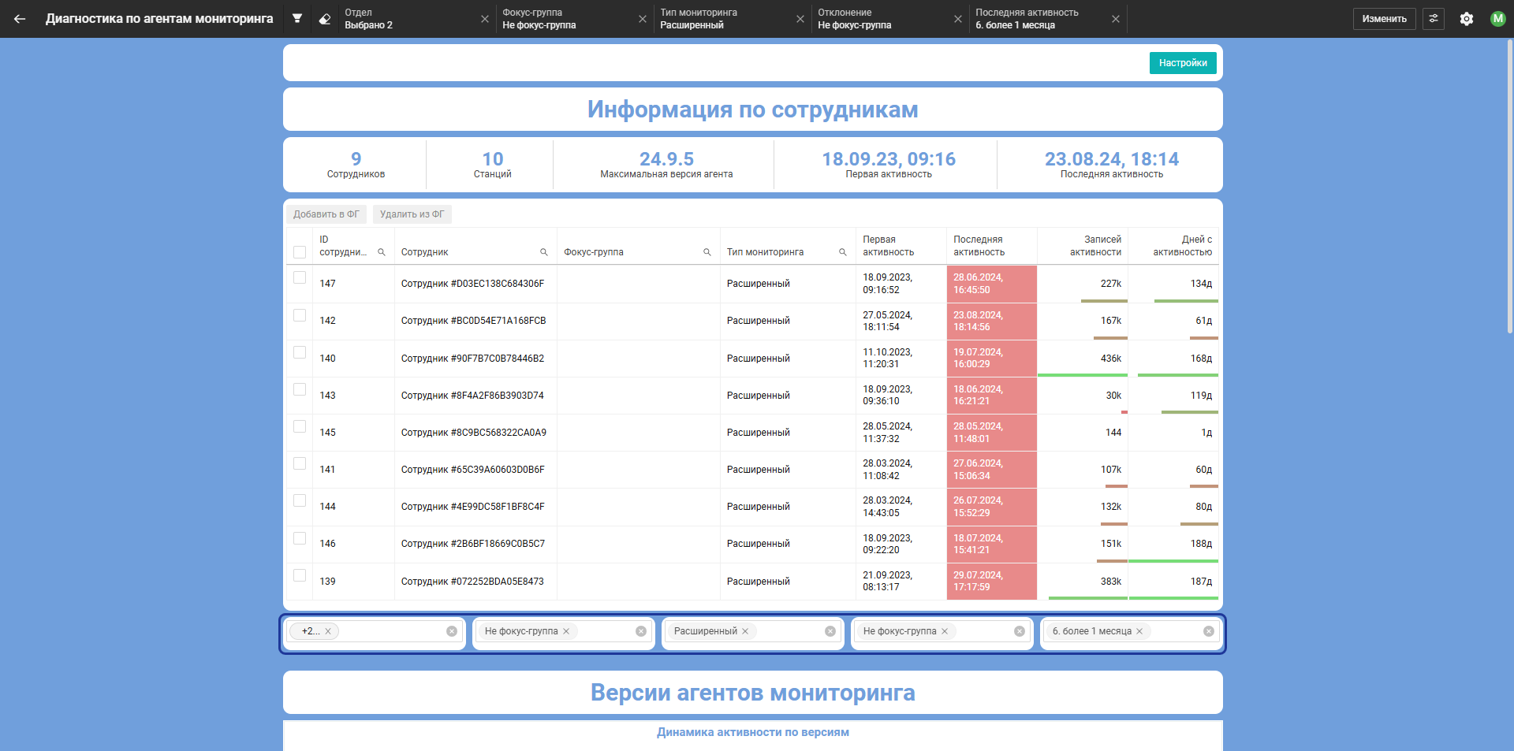Click the page vertical scrollbar
This screenshot has height=751, width=1514.
1509,186
